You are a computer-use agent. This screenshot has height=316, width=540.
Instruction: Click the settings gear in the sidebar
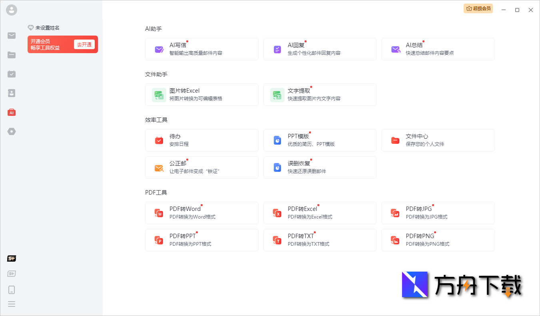coord(11,131)
